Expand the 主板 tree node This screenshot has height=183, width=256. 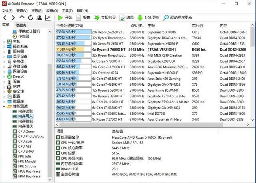[4, 42]
